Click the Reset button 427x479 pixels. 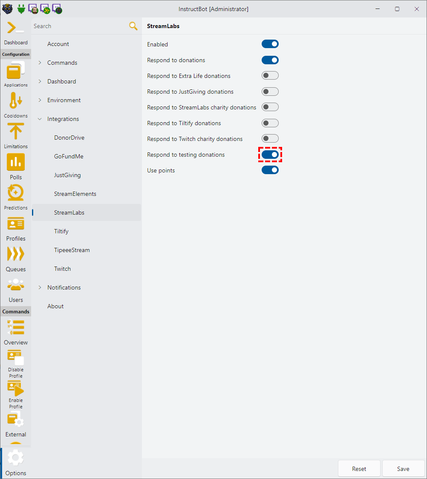click(359, 469)
